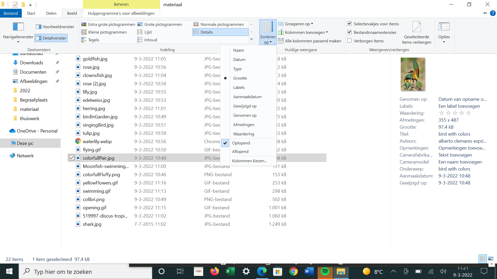497x279 pixels.
Task: Select Grootte sort option in menu
Action: 240,78
